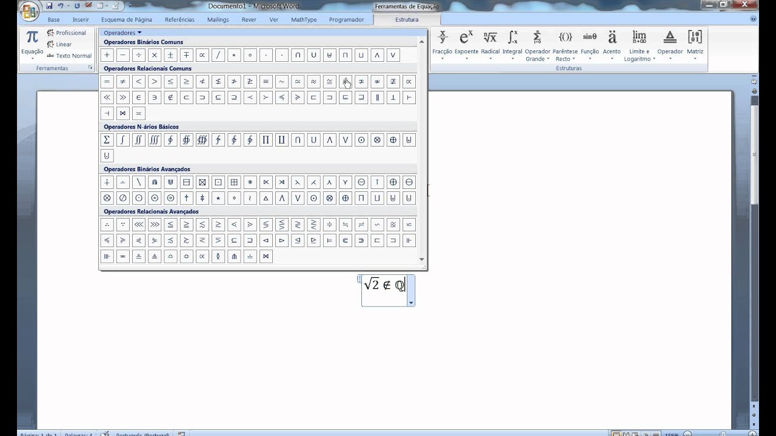The height and width of the screenshot is (436, 776).
Task: Open the Limite e Logaritmo dropdown
Action: click(x=639, y=45)
